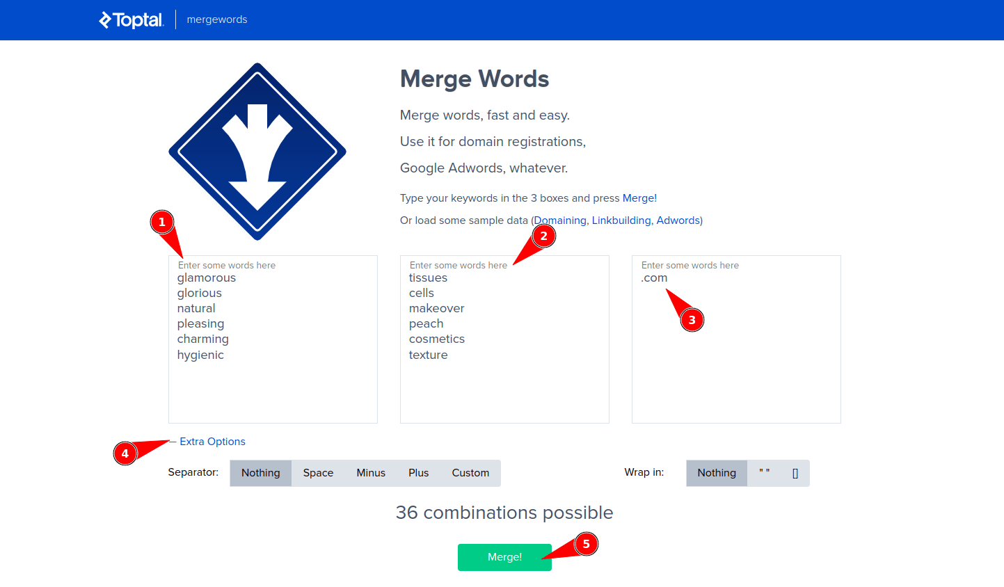The image size is (1004, 587).
Task: Click the text Use it for domain registrations,
Action: point(493,142)
